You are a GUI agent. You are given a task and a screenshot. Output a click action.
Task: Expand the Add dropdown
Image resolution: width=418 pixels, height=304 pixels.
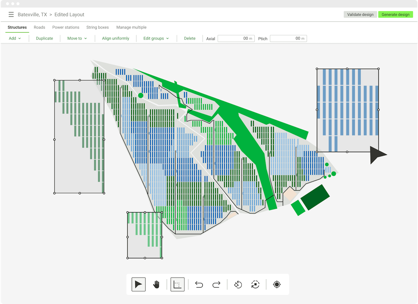pyautogui.click(x=15, y=39)
